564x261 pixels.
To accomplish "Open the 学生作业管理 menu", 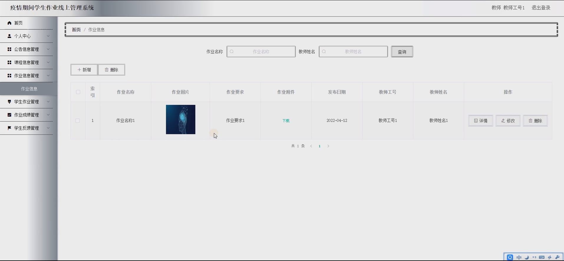I will [27, 102].
